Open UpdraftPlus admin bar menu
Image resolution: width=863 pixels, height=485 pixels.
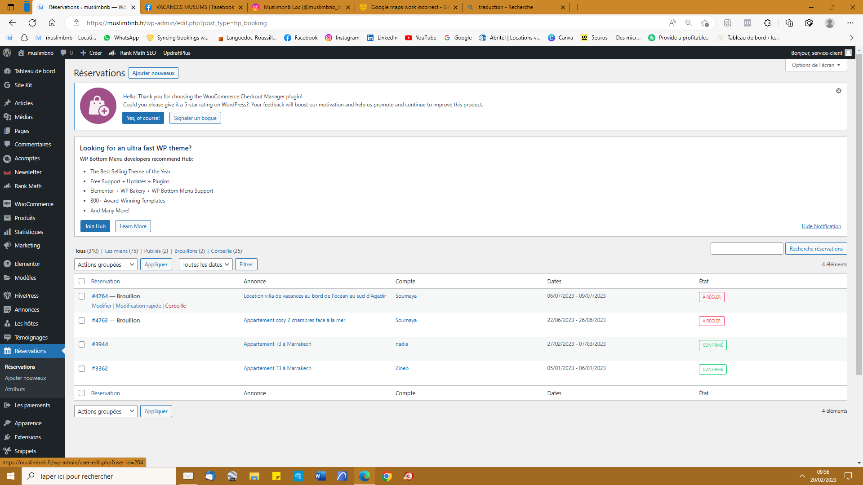pyautogui.click(x=177, y=53)
